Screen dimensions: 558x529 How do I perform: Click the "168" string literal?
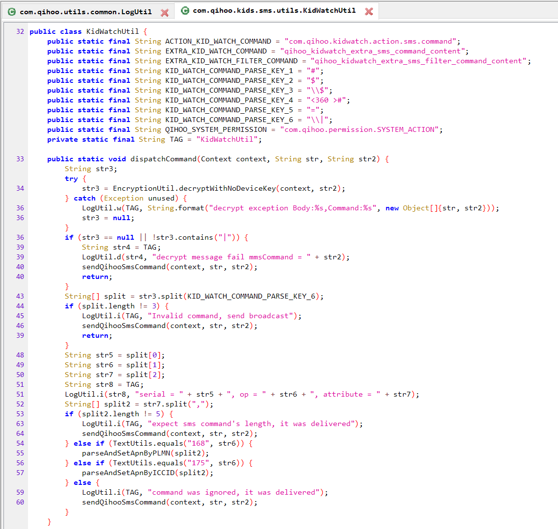198,443
